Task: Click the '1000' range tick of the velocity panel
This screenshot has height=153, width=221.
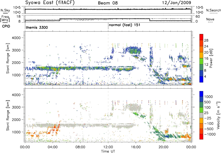Action: (x=17, y=132)
